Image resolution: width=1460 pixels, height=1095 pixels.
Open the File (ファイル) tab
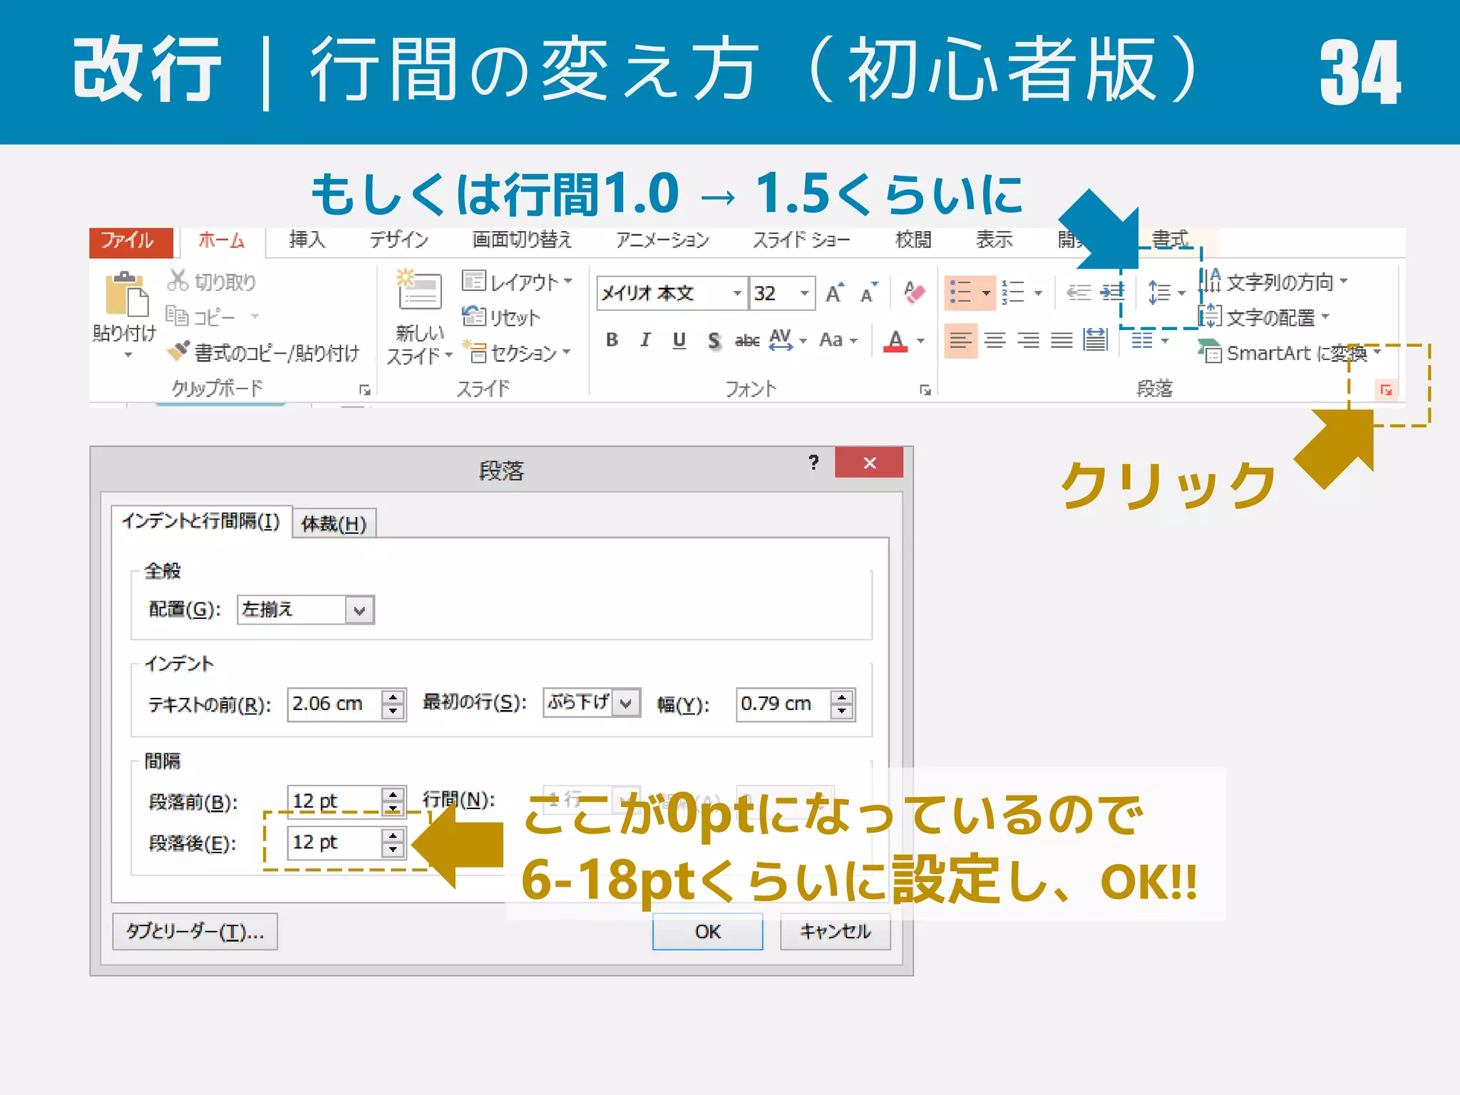coord(130,242)
